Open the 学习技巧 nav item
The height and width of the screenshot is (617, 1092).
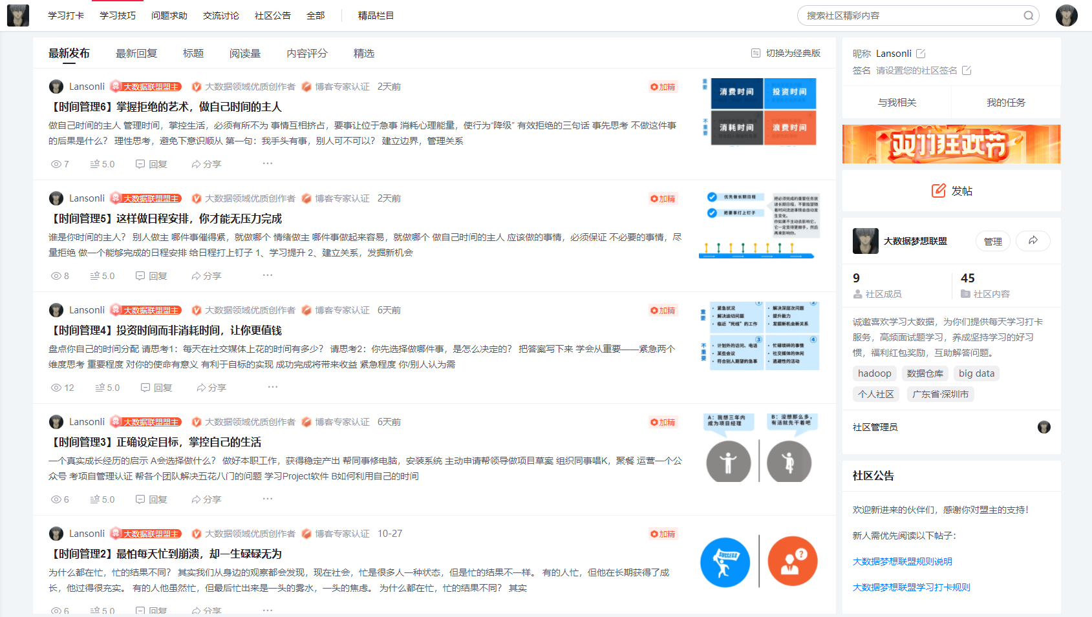(x=118, y=16)
